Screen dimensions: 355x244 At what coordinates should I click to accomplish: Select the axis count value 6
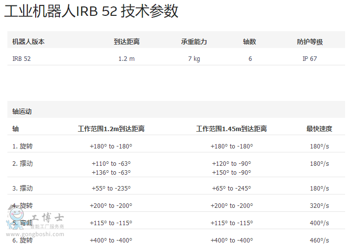250,59
